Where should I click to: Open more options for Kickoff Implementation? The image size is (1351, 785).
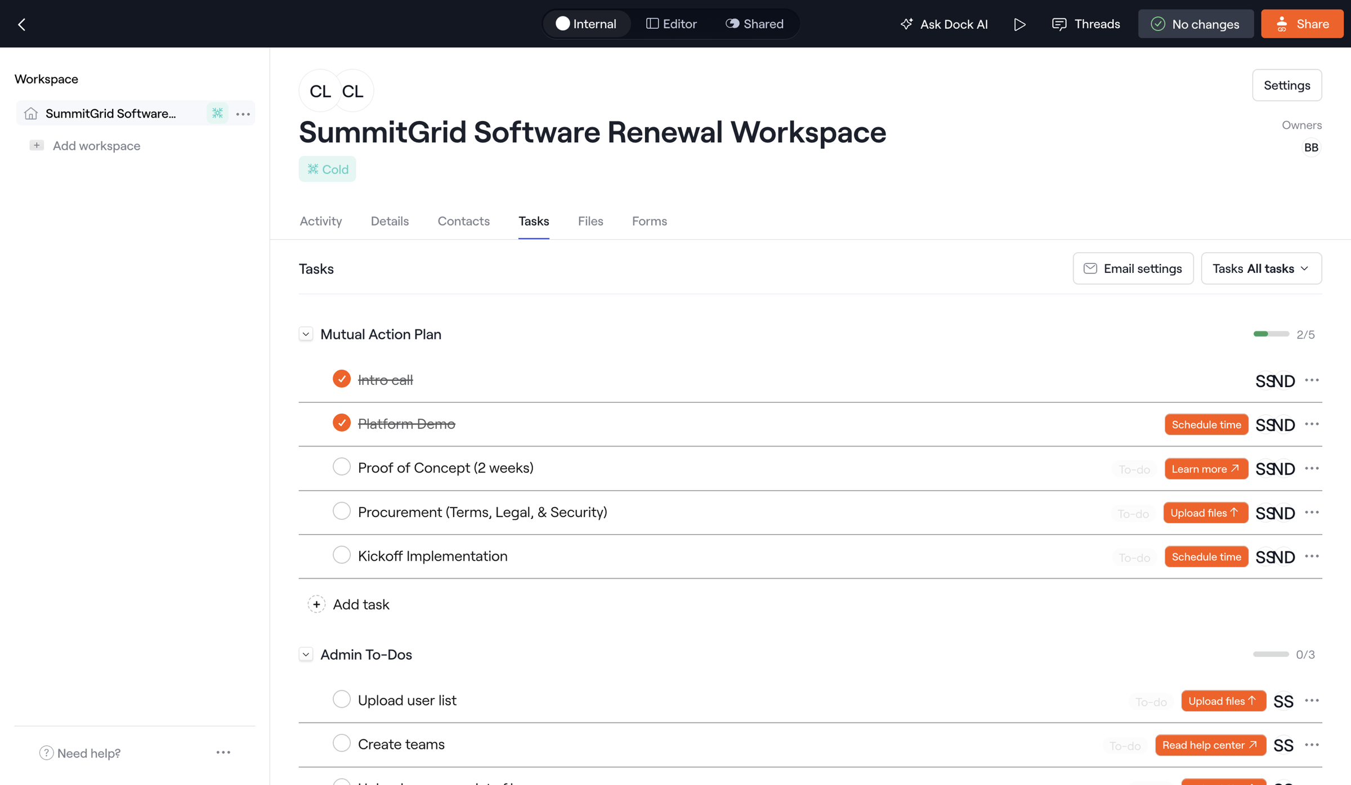[1312, 557]
